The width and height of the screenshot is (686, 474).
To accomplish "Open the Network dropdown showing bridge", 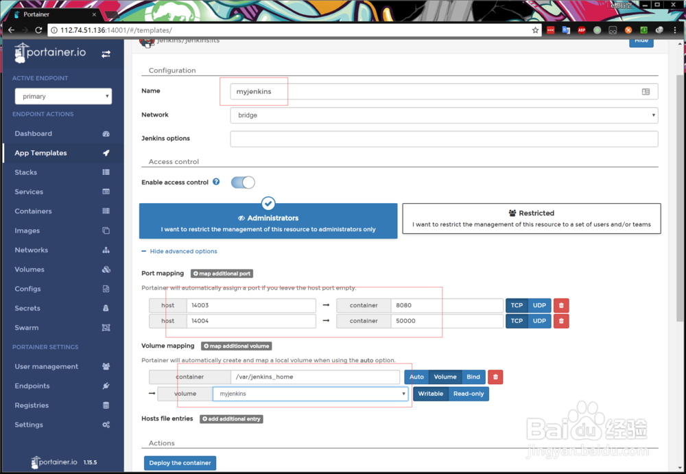I will [x=444, y=115].
